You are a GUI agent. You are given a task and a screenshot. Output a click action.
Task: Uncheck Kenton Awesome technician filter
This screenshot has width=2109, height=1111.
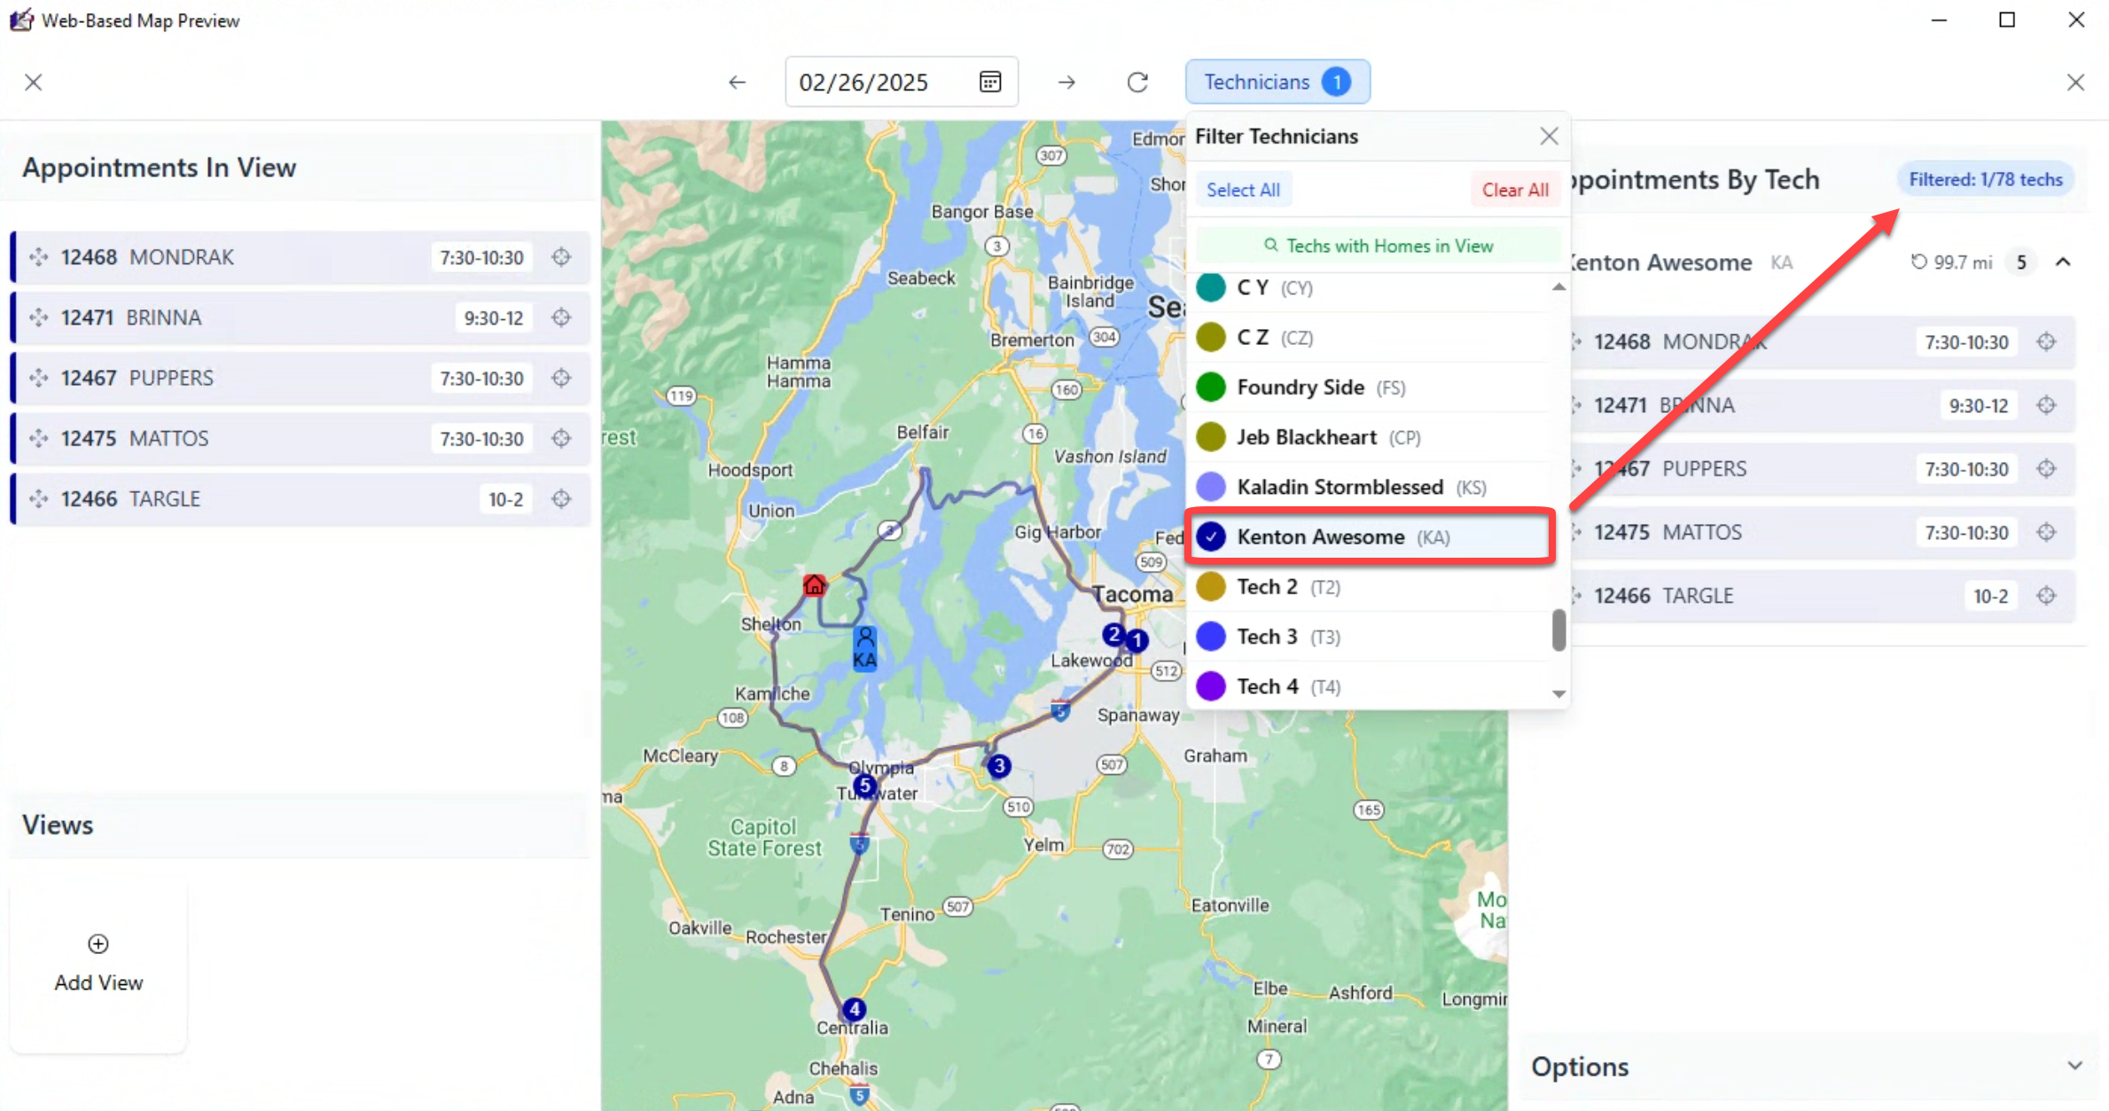coord(1211,536)
